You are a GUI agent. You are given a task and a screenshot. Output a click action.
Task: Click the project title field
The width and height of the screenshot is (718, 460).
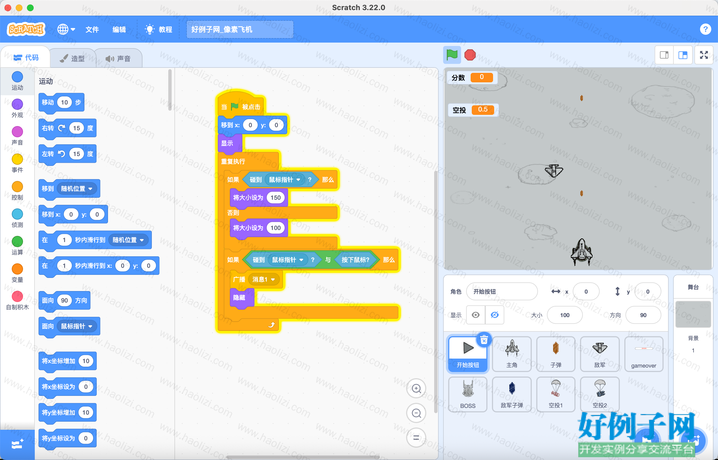[240, 29]
